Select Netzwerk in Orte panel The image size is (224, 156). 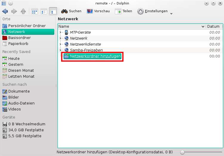28,32
